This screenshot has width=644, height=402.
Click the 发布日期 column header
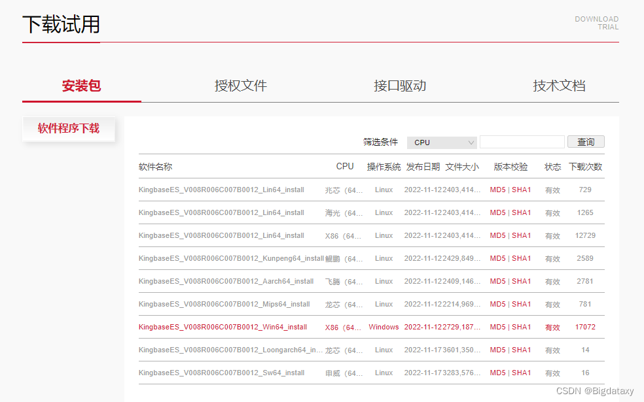tap(423, 167)
